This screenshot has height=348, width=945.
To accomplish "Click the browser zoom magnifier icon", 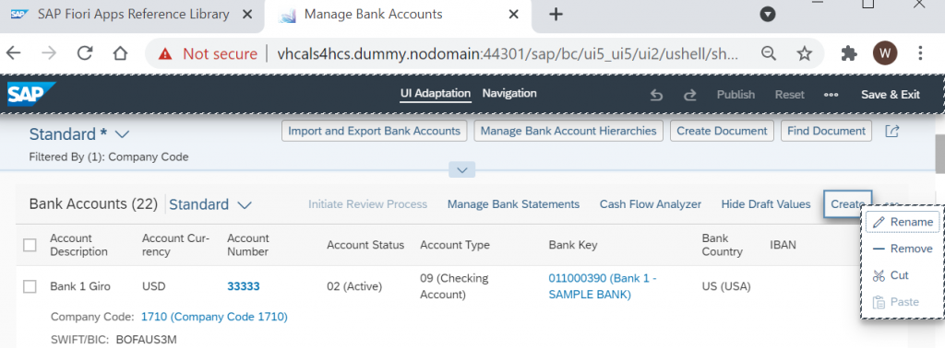I will click(769, 53).
